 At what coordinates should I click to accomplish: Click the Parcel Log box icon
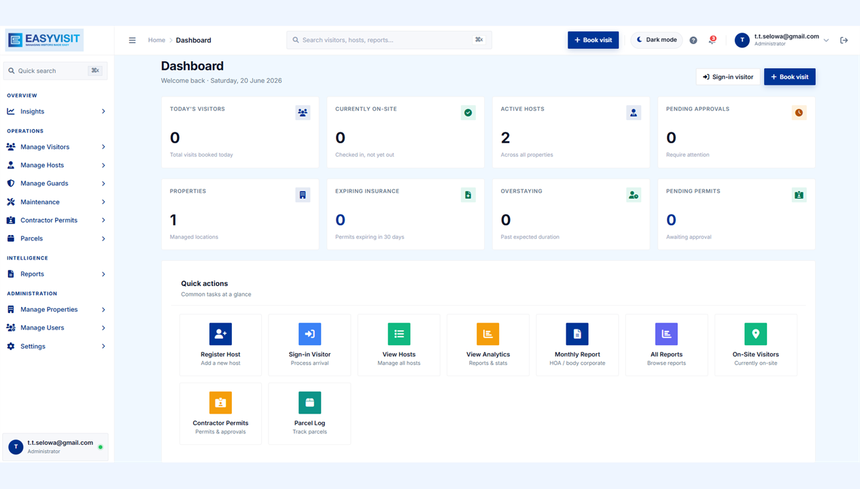point(310,403)
